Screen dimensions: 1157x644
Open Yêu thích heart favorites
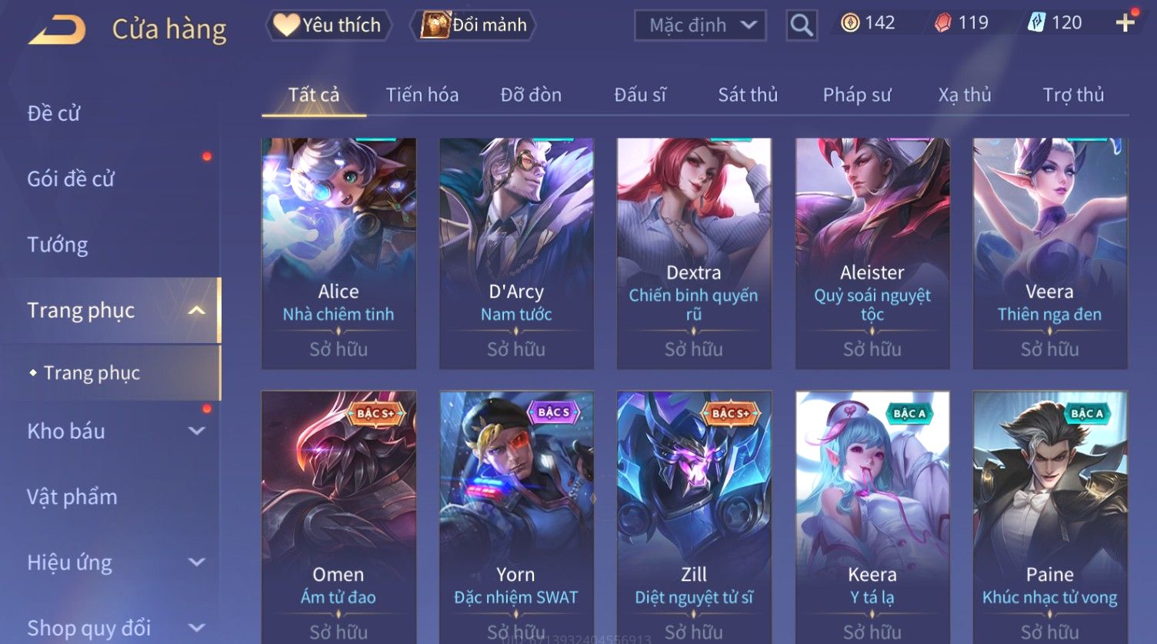tap(328, 25)
